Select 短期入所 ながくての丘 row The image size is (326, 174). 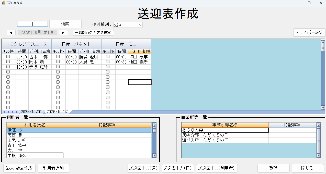tap(225, 140)
